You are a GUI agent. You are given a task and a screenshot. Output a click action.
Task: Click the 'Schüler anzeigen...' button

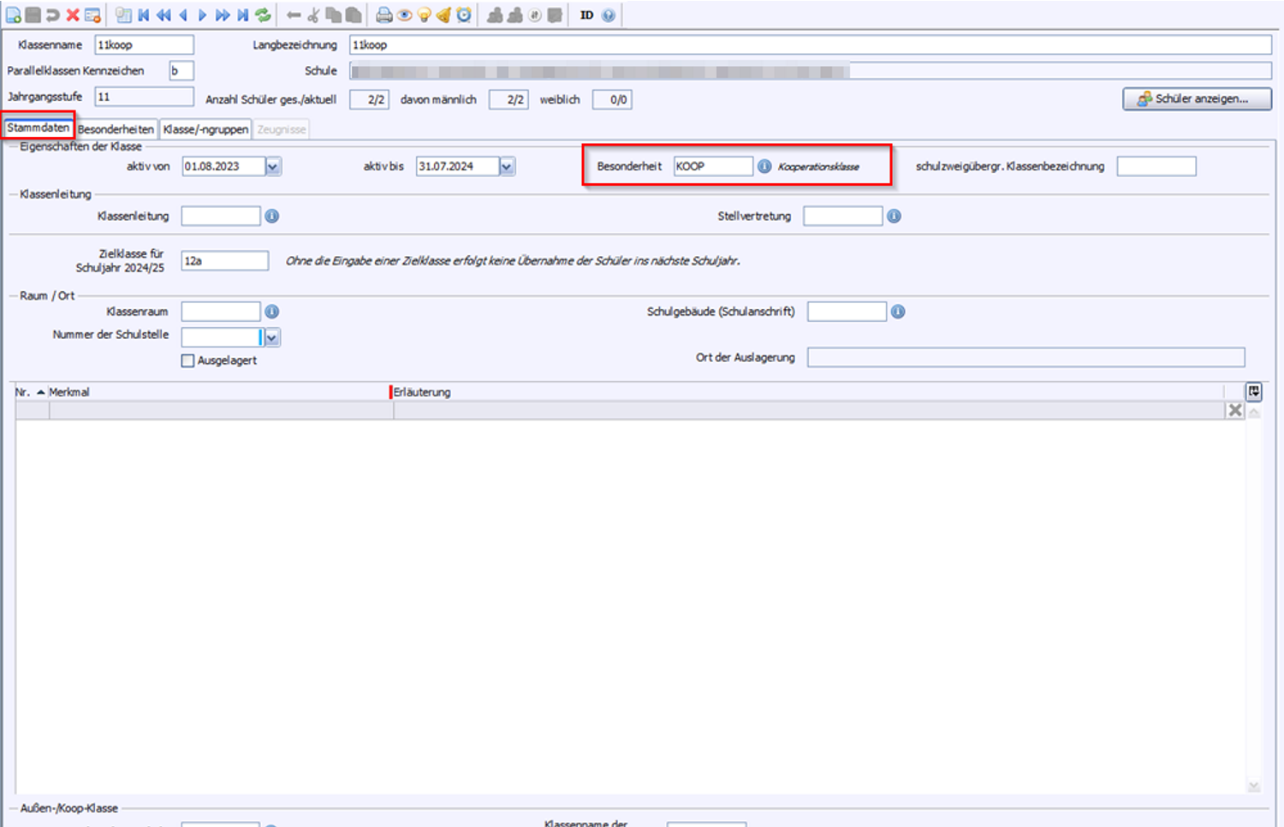(1196, 99)
